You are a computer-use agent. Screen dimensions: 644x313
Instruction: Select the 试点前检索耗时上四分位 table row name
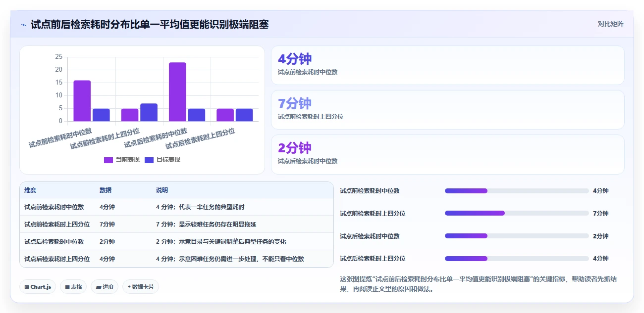57,224
